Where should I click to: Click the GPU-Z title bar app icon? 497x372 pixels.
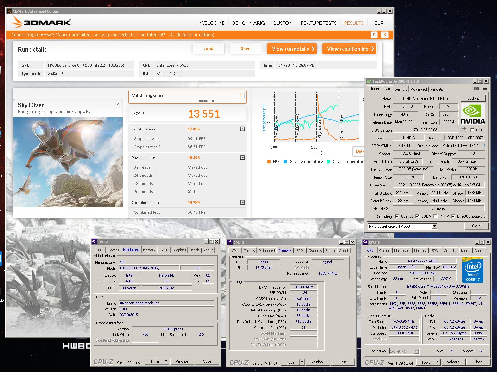(369, 81)
